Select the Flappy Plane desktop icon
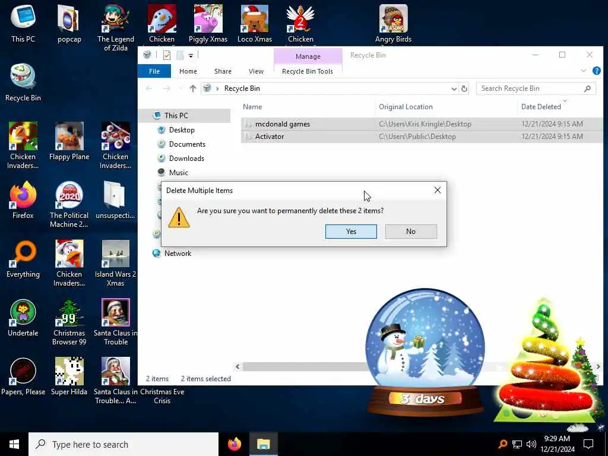Screen dimensions: 608x456 click(69, 141)
